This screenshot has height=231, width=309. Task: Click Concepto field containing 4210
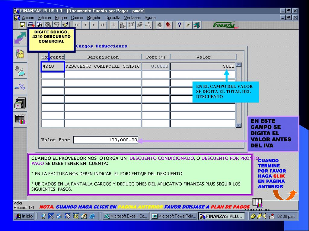pos(53,66)
